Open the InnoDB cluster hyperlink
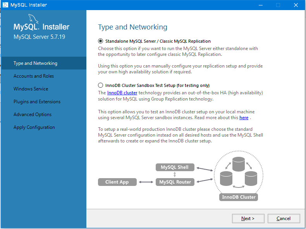 (122, 93)
